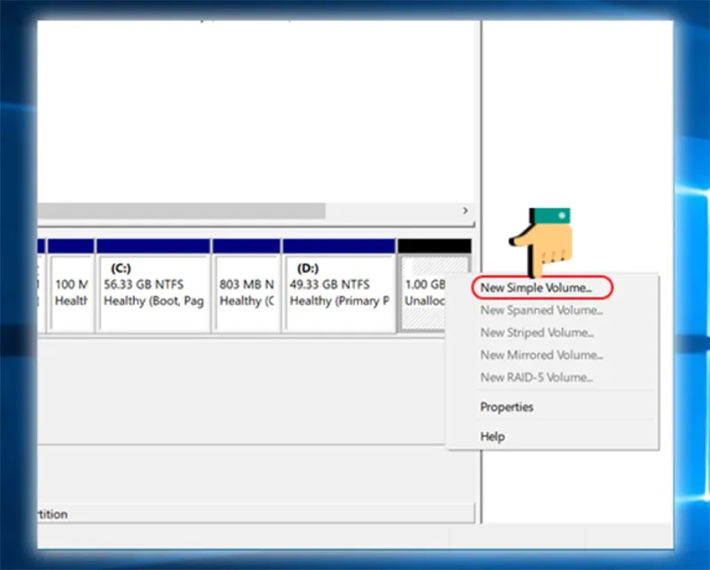This screenshot has height=570, width=710.
Task: Click the empty volume list area
Action: point(256,111)
